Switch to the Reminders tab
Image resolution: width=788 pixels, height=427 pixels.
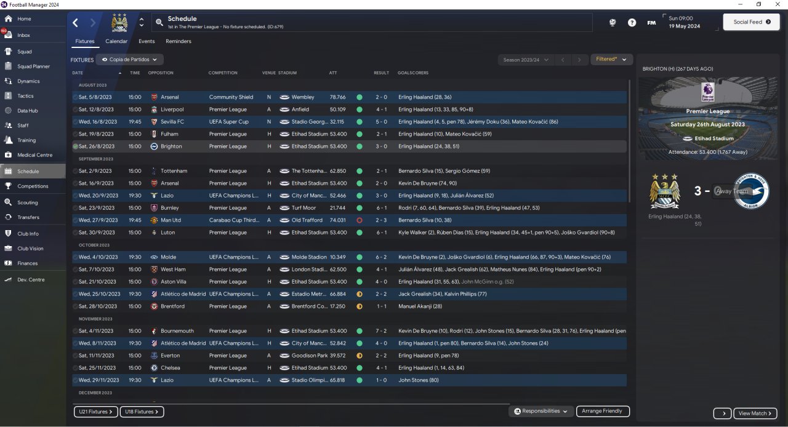click(179, 41)
